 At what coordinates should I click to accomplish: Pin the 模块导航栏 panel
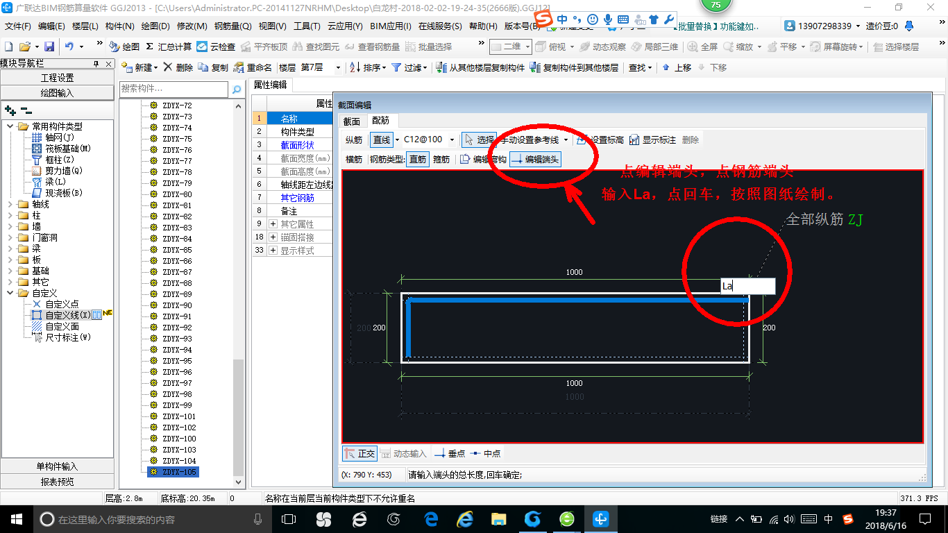pyautogui.click(x=97, y=63)
